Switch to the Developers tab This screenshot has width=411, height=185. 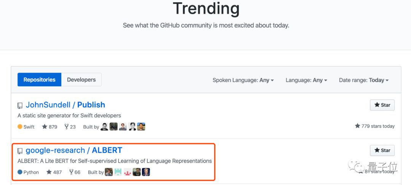point(81,80)
